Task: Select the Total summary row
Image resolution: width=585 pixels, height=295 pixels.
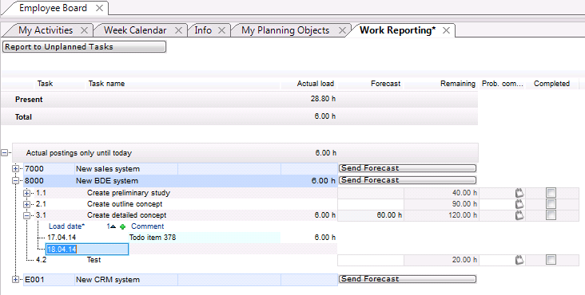Action: (x=240, y=117)
